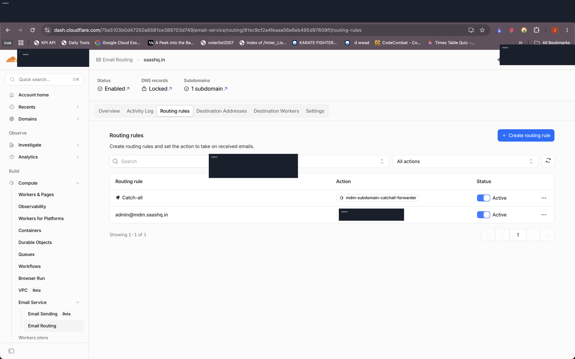Click the routing rules Search field
Viewport: 575px width, 359px height.
[x=159, y=161]
